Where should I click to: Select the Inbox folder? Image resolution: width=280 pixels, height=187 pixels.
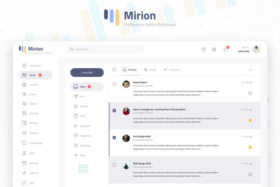[87, 87]
